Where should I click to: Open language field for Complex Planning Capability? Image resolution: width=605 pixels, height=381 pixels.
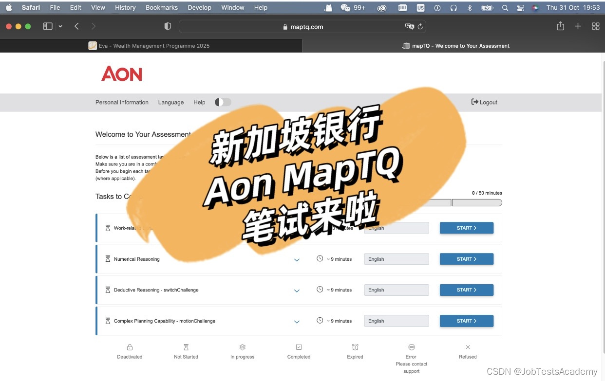pyautogui.click(x=397, y=321)
